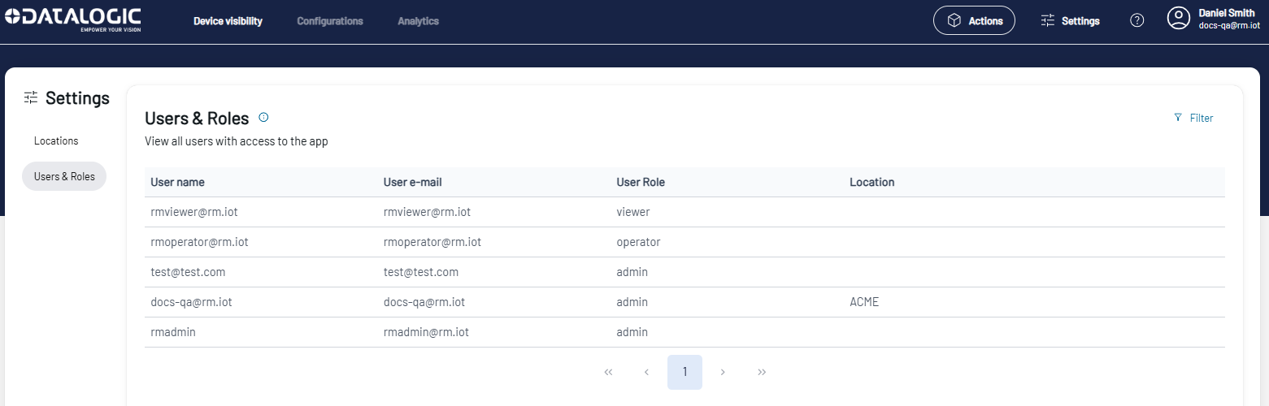Open Settings in the top bar
1269x406 pixels.
[1071, 20]
